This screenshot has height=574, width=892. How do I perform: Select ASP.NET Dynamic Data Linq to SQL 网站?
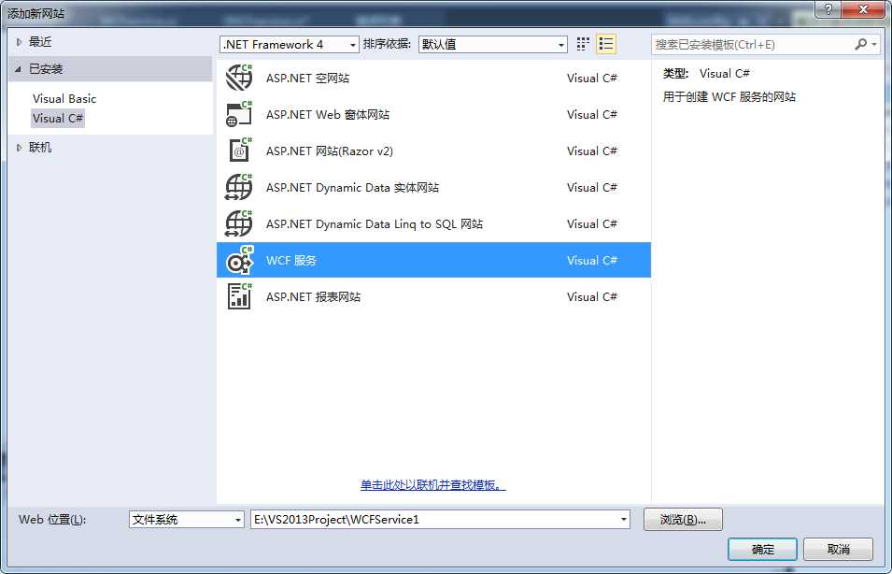[x=375, y=223]
